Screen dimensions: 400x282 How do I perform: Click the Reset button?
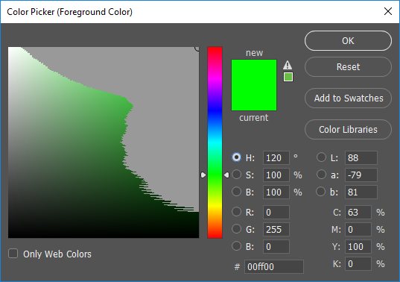pyautogui.click(x=348, y=67)
